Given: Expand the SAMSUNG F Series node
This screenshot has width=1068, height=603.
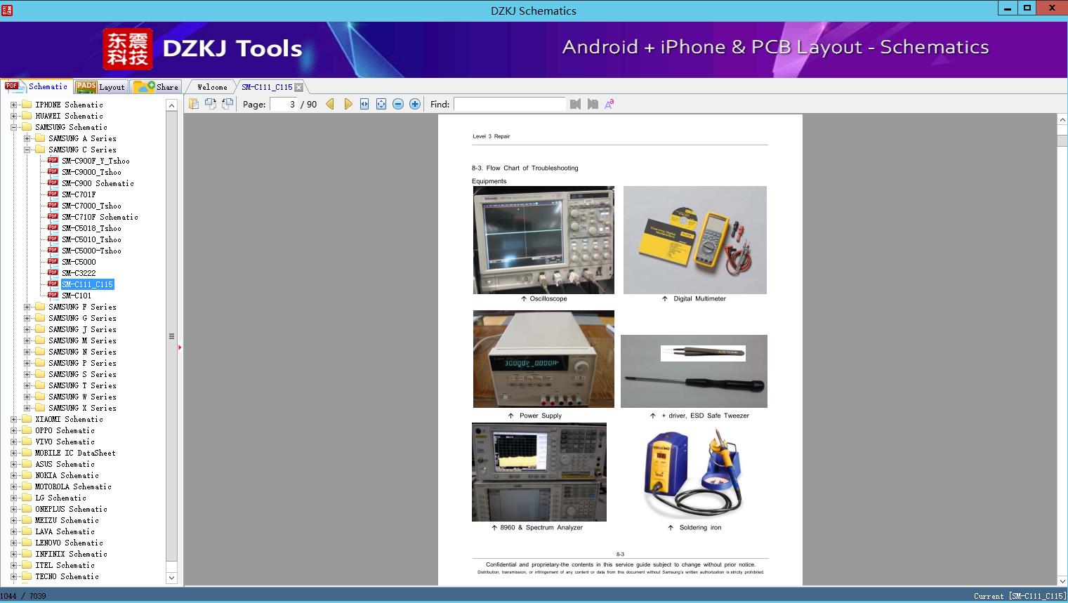Looking at the screenshot, I should (27, 307).
